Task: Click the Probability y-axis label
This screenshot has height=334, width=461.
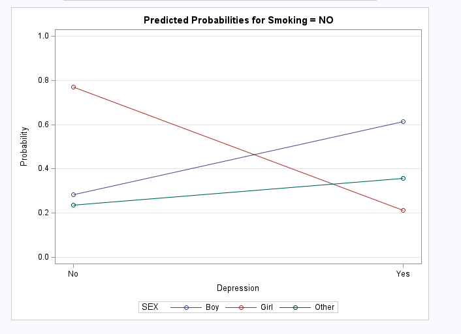Action: pyautogui.click(x=24, y=146)
